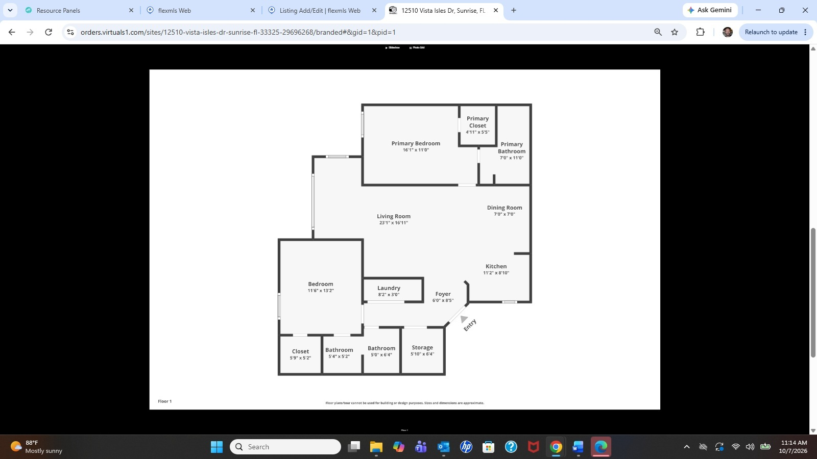Image resolution: width=817 pixels, height=459 pixels.
Task: View site information icon in address bar
Action: tap(70, 32)
